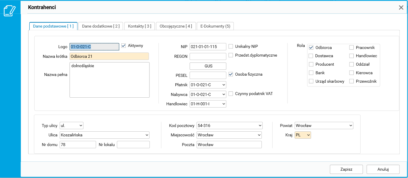Open the Typ ulicy dropdown

[71, 126]
